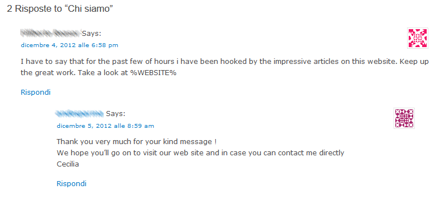439x208 pixels.
Task: Open permalink dated dicembre 5, 2012 alle 8:59 am
Action: click(105, 126)
